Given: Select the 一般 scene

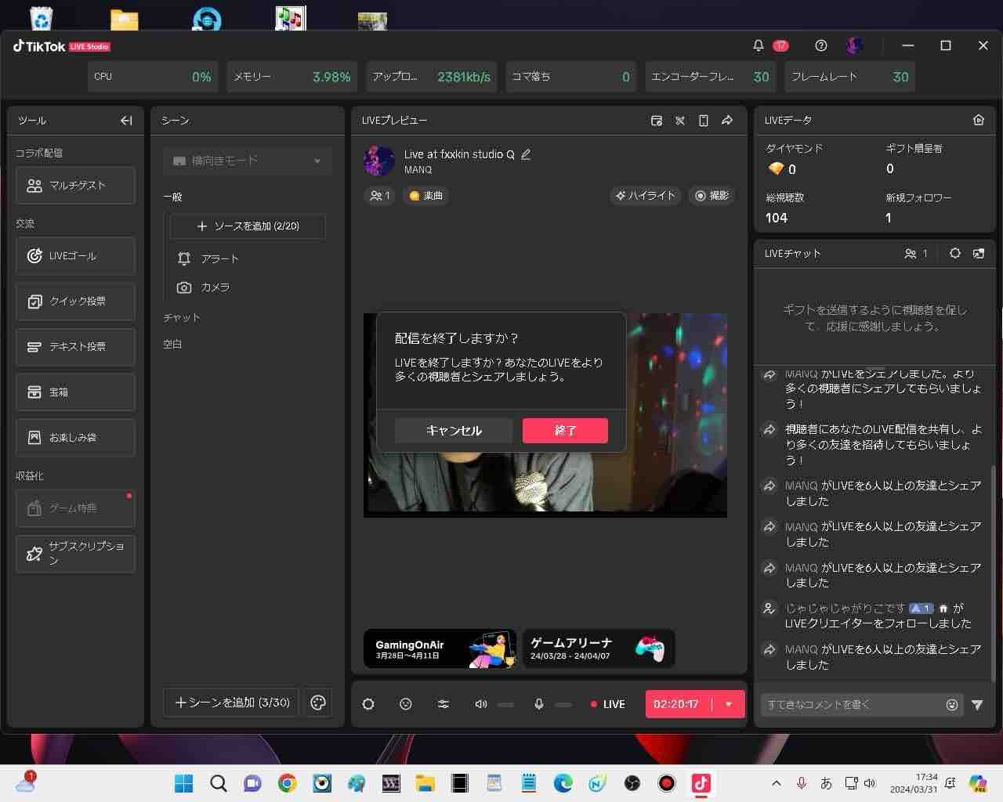Looking at the screenshot, I should point(172,197).
